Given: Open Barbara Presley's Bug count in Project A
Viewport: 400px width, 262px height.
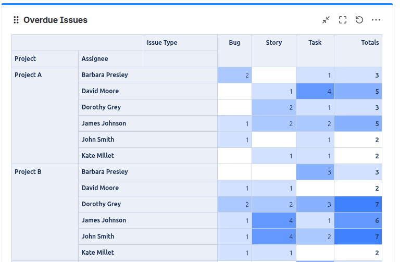Looking at the screenshot, I should [235, 76].
